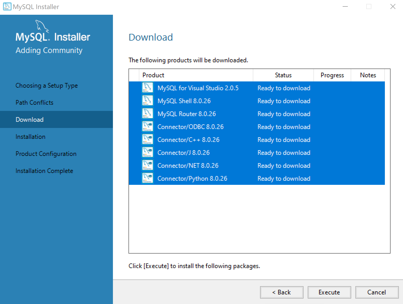Open the Path Conflicts step
This screenshot has height=304, width=403.
click(34, 103)
